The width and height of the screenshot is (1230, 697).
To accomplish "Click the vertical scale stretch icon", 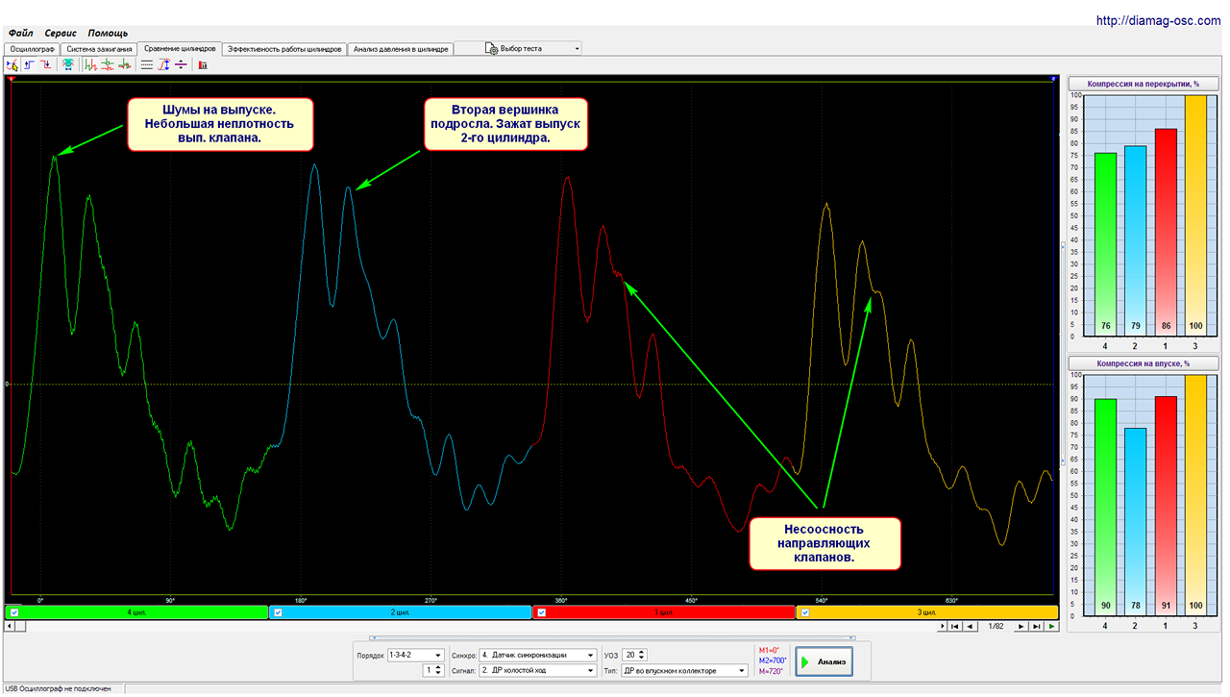I will (163, 64).
